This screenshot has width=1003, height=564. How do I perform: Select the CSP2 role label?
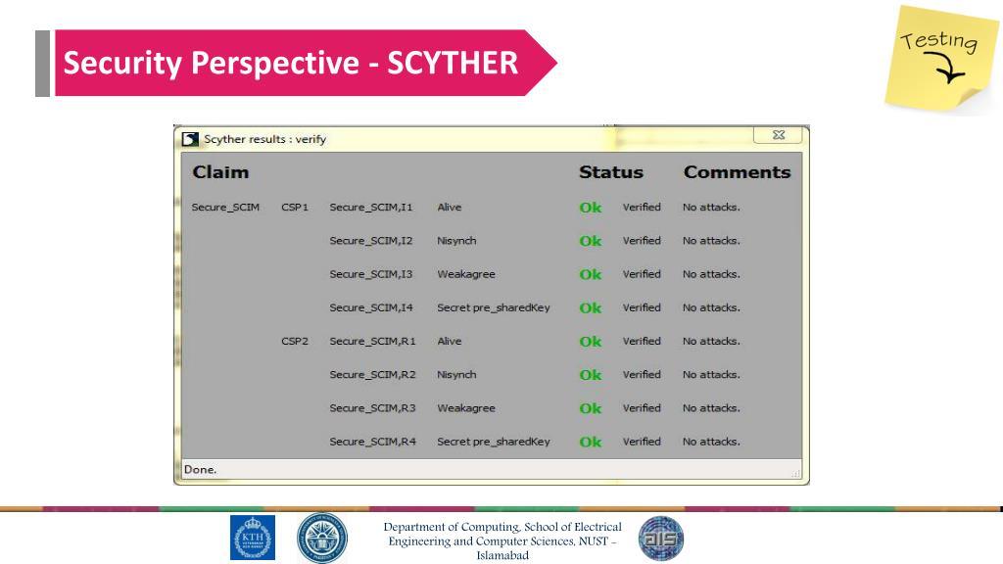pos(295,341)
